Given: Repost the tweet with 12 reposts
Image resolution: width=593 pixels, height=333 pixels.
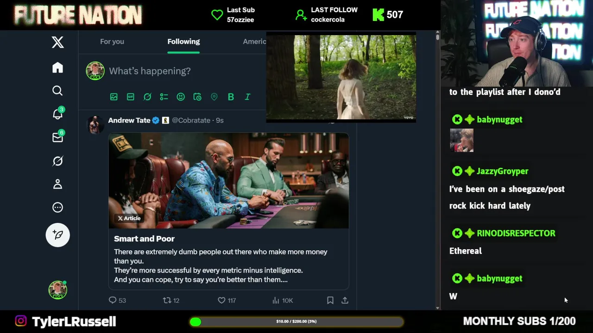Looking at the screenshot, I should point(171,300).
